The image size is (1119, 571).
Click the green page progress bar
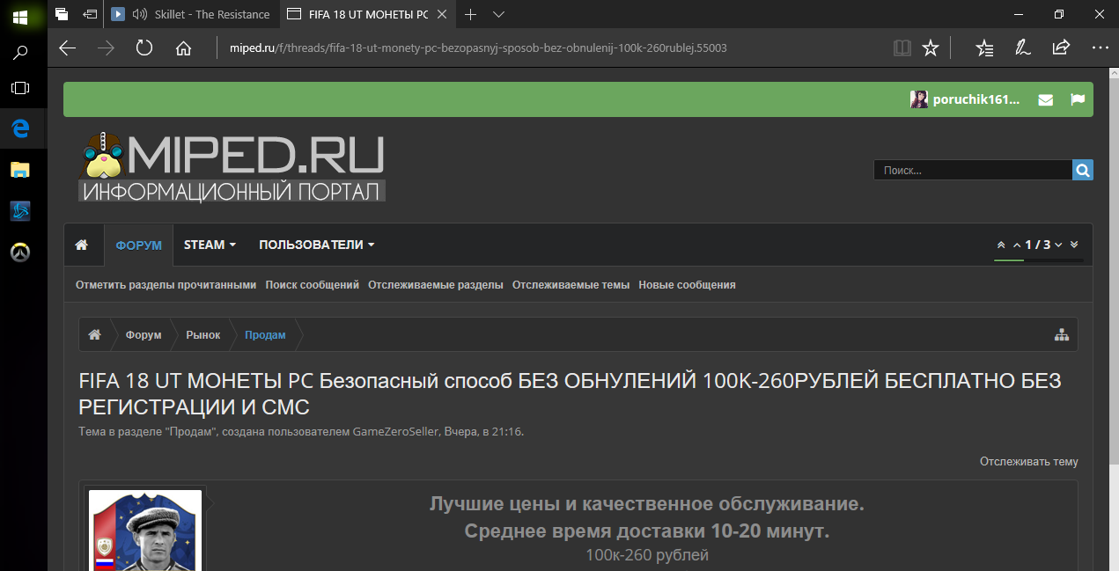[1009, 260]
